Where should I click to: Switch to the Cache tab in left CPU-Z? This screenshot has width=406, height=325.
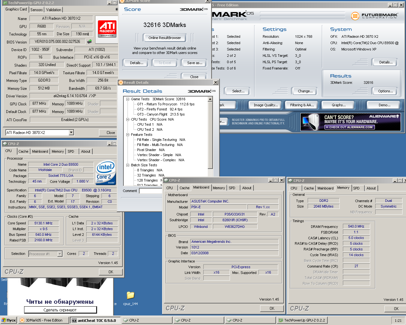point(23,151)
